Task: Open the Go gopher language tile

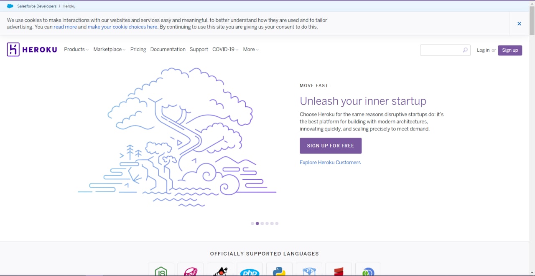Action: coord(309,269)
